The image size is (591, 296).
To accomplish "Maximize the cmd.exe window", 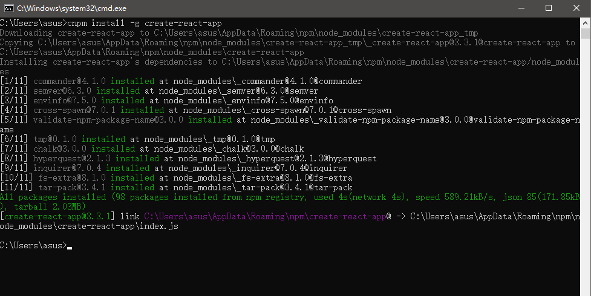I will (549, 8).
